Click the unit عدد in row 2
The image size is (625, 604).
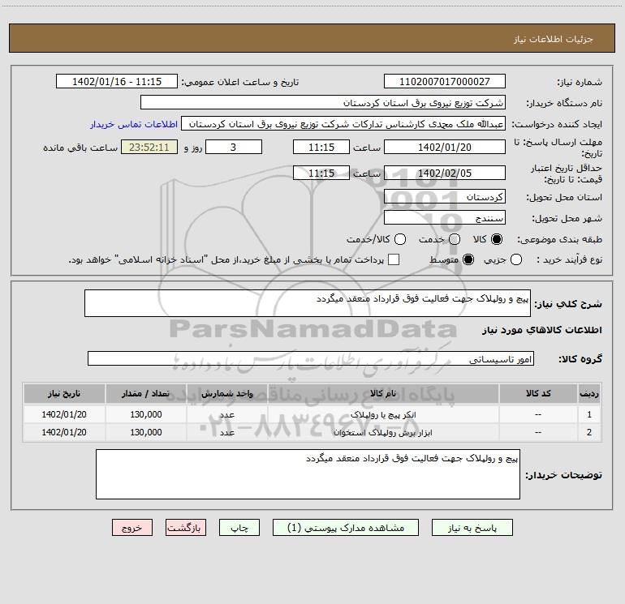(x=226, y=432)
